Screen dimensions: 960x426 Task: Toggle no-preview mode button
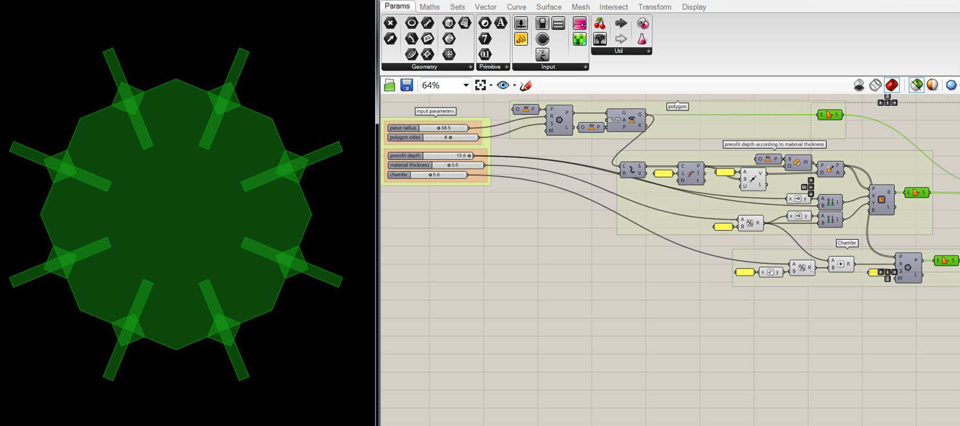coord(859,85)
